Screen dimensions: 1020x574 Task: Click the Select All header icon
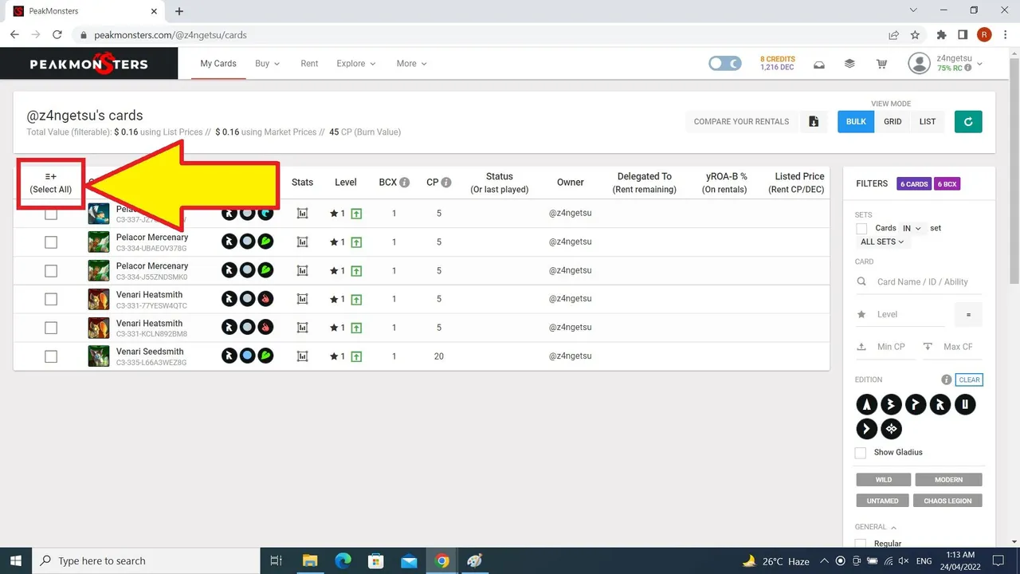pyautogui.click(x=51, y=176)
